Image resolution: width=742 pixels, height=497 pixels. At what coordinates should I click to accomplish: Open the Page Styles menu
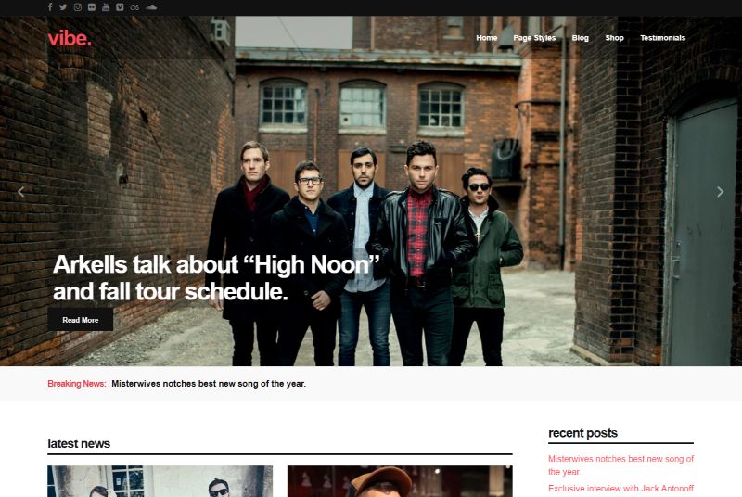(x=534, y=38)
